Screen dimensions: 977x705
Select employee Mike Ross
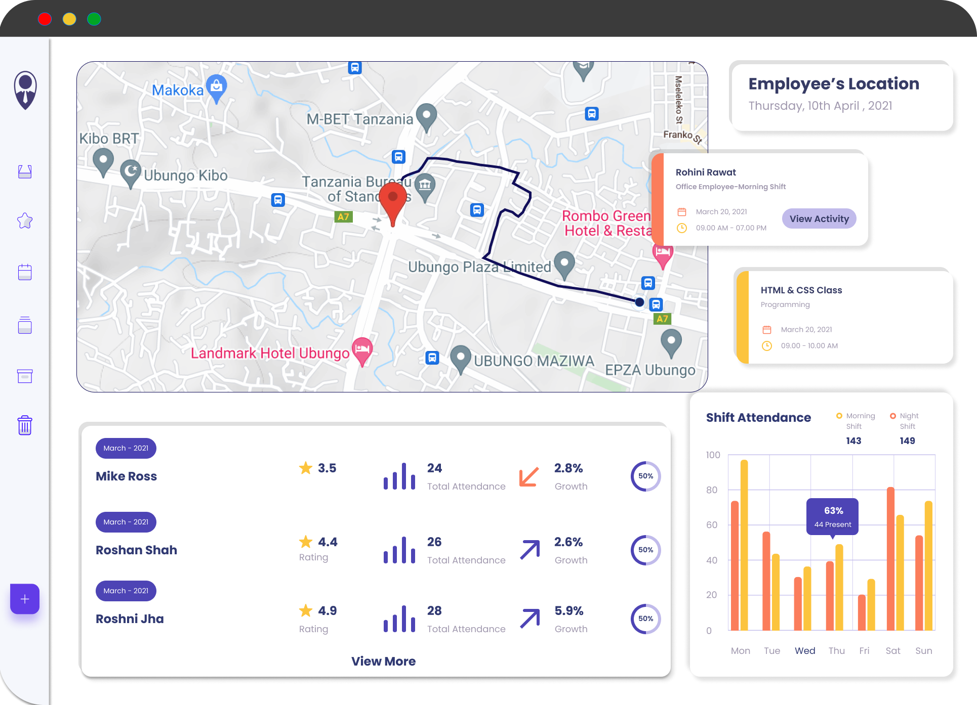(127, 476)
